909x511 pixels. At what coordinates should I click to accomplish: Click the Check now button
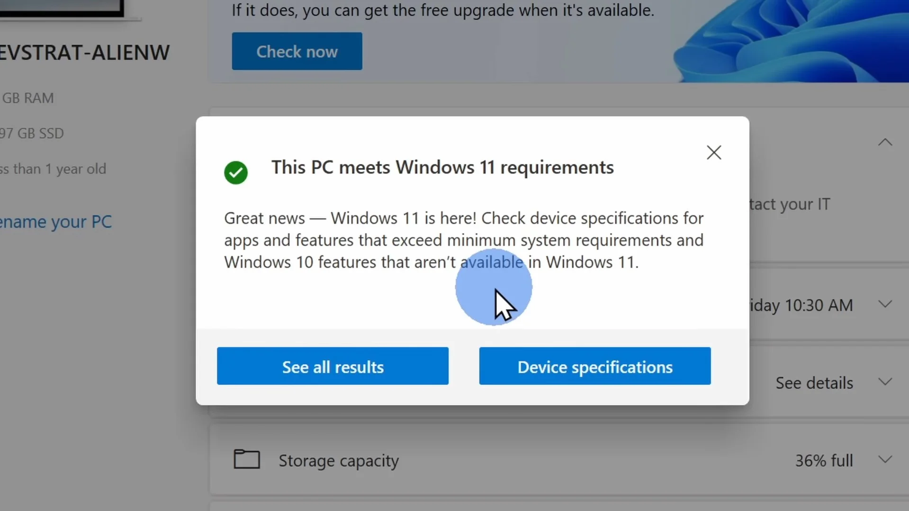[x=297, y=51]
